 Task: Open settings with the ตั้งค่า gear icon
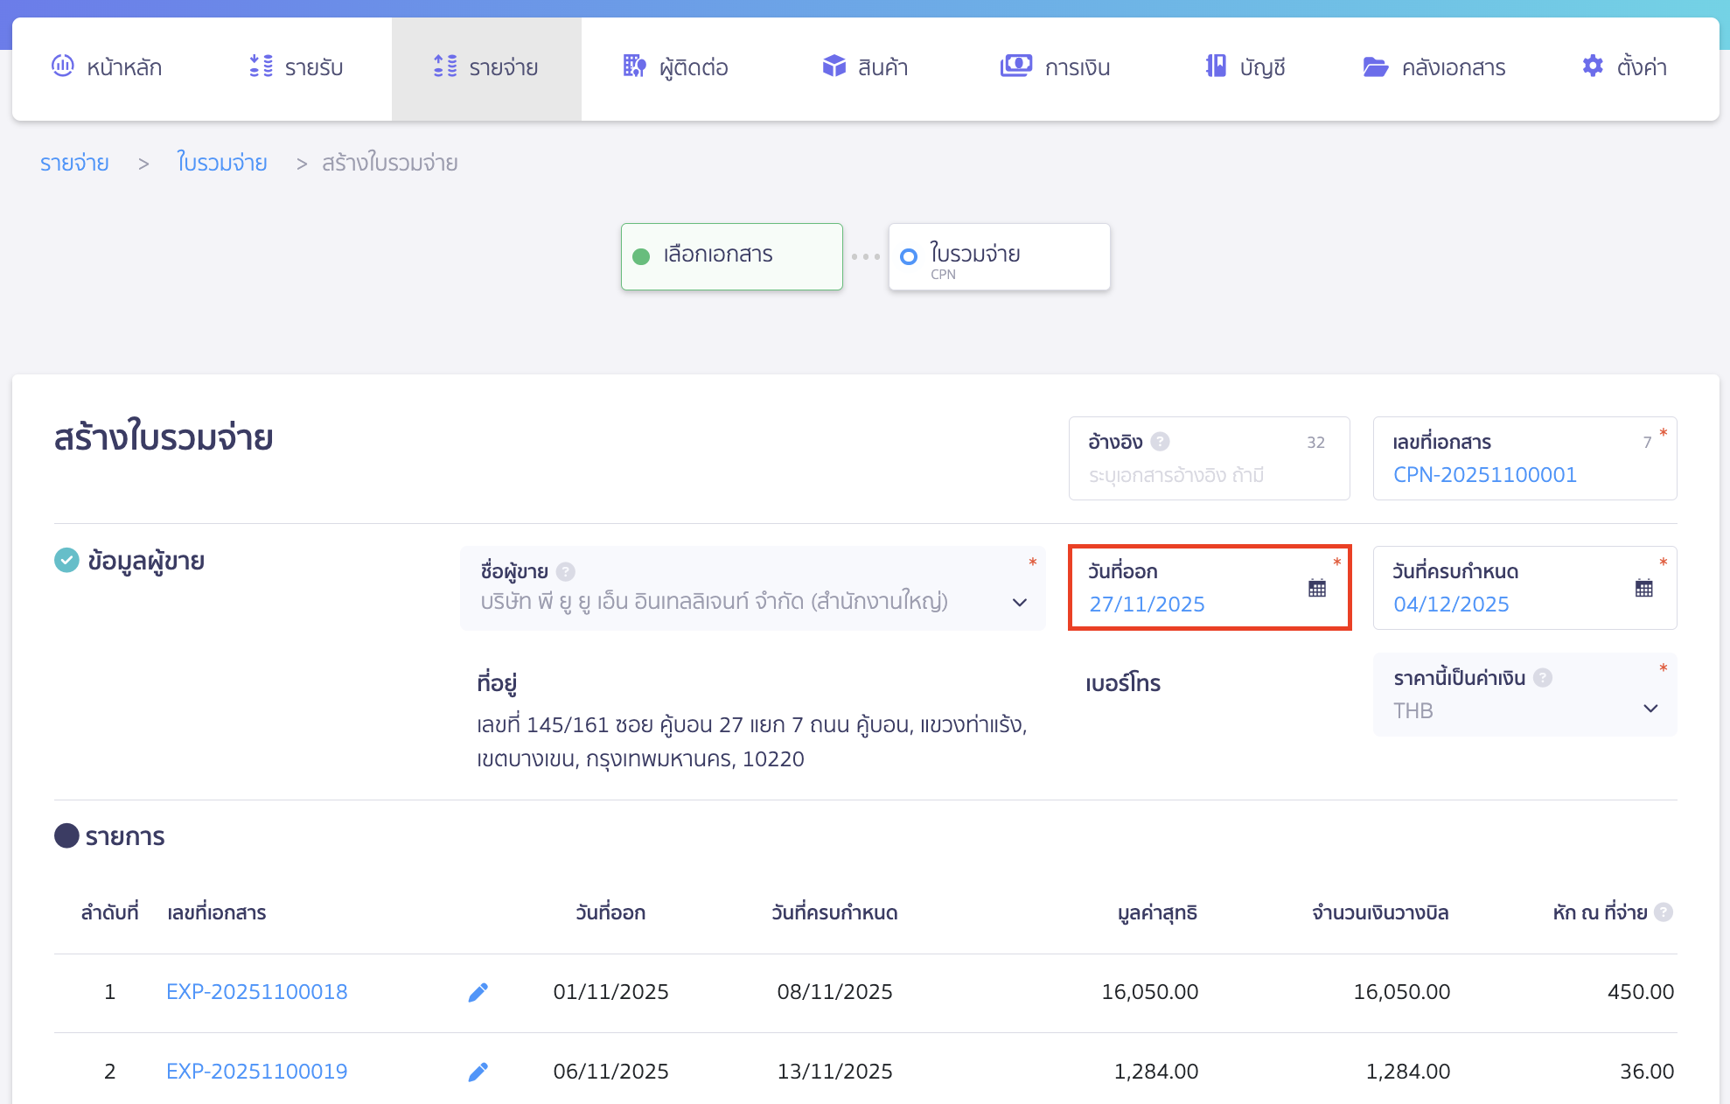(1592, 66)
